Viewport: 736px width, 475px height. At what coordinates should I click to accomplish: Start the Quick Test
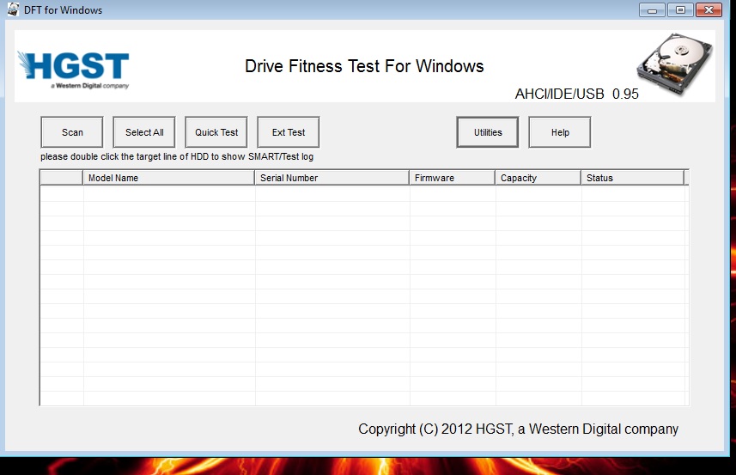click(216, 132)
